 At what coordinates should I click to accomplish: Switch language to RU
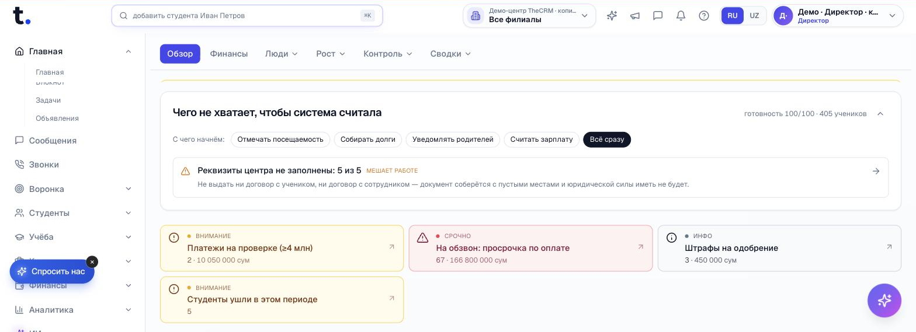(x=733, y=16)
